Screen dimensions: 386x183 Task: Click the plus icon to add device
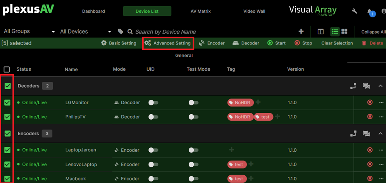(301, 31)
